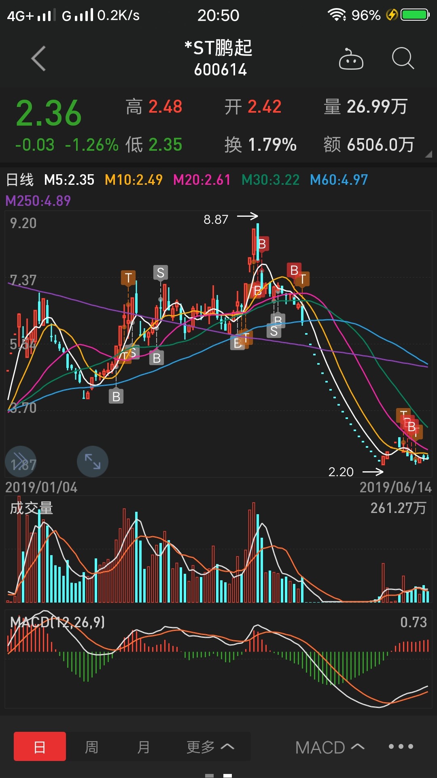Open stock search magnifier icon
The image size is (437, 778).
(403, 59)
